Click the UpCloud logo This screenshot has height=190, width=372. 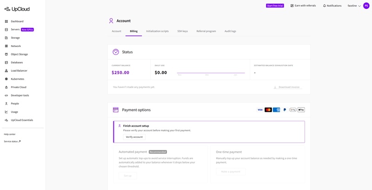coord(17,9)
